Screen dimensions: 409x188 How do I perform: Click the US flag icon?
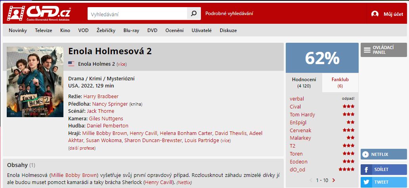71,64
